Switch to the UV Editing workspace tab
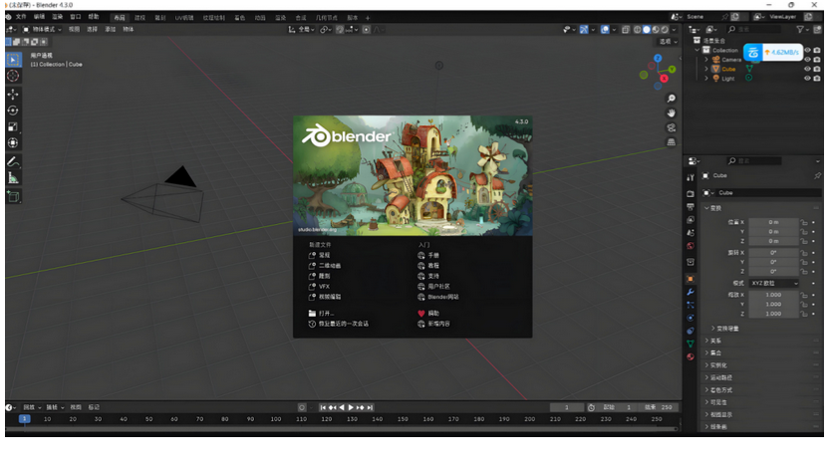 pos(184,18)
